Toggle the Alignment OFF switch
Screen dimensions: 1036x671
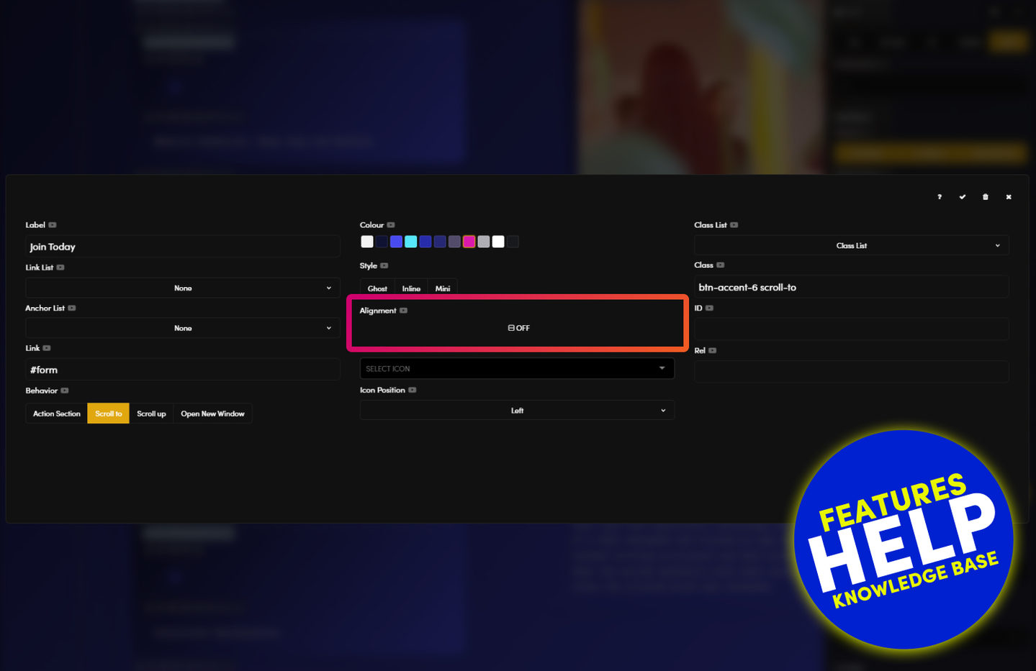(x=518, y=328)
